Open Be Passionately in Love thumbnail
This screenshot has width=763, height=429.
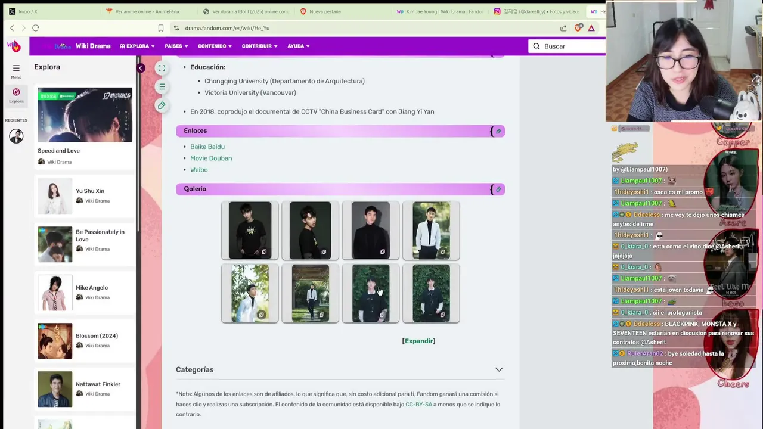[x=55, y=244]
